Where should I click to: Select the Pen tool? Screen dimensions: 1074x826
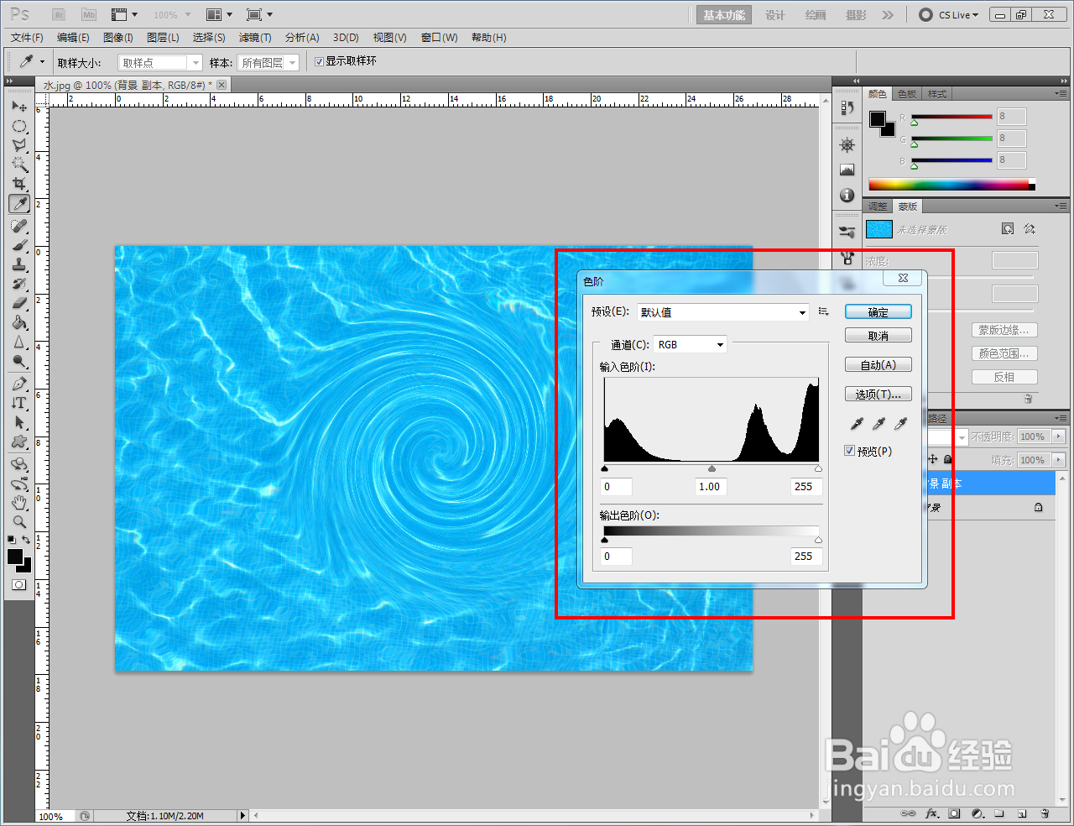click(19, 384)
